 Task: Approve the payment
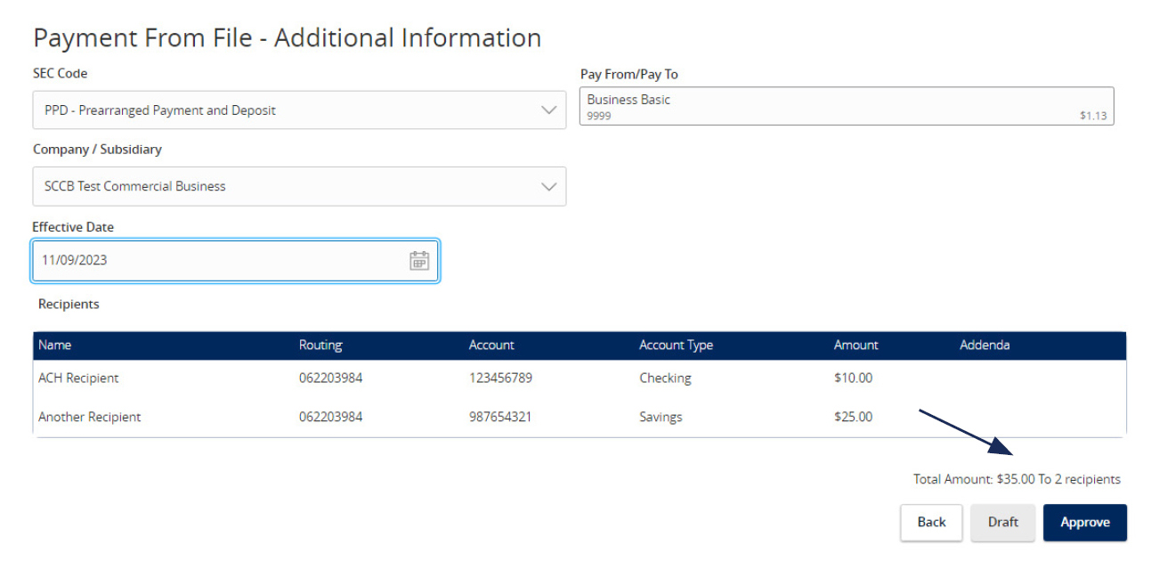tap(1085, 523)
